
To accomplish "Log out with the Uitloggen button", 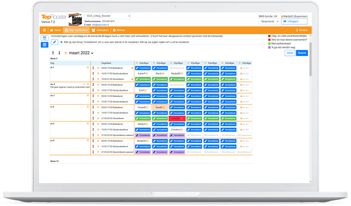I will pyautogui.click(x=293, y=21).
